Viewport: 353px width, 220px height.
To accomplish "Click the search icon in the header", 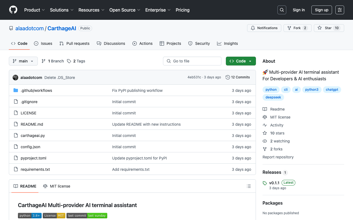I will [x=282, y=10].
